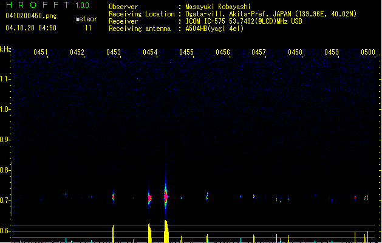
Task: Click the meteor count value 11
Action: [89, 28]
